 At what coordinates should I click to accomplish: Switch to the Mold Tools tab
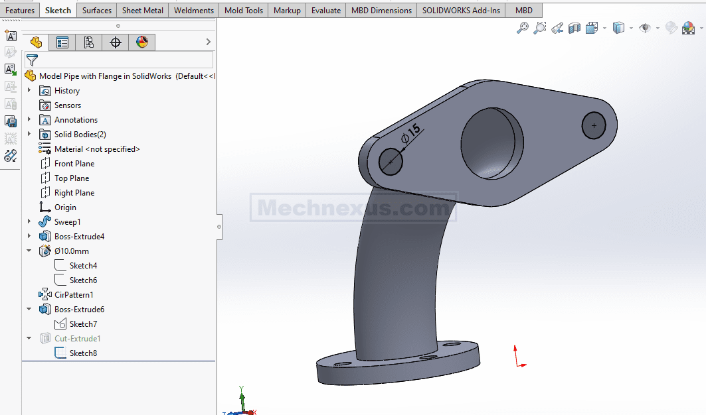244,11
